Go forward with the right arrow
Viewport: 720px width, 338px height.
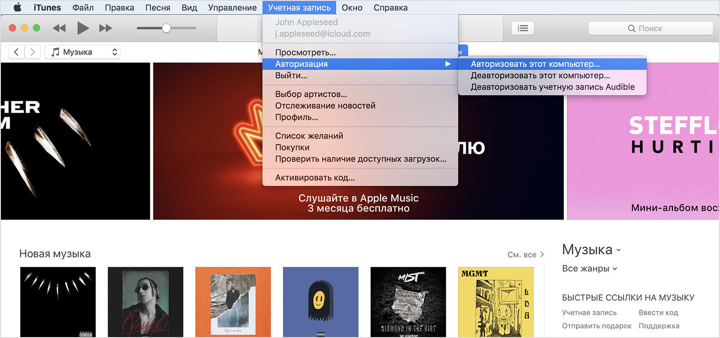pyautogui.click(x=32, y=52)
